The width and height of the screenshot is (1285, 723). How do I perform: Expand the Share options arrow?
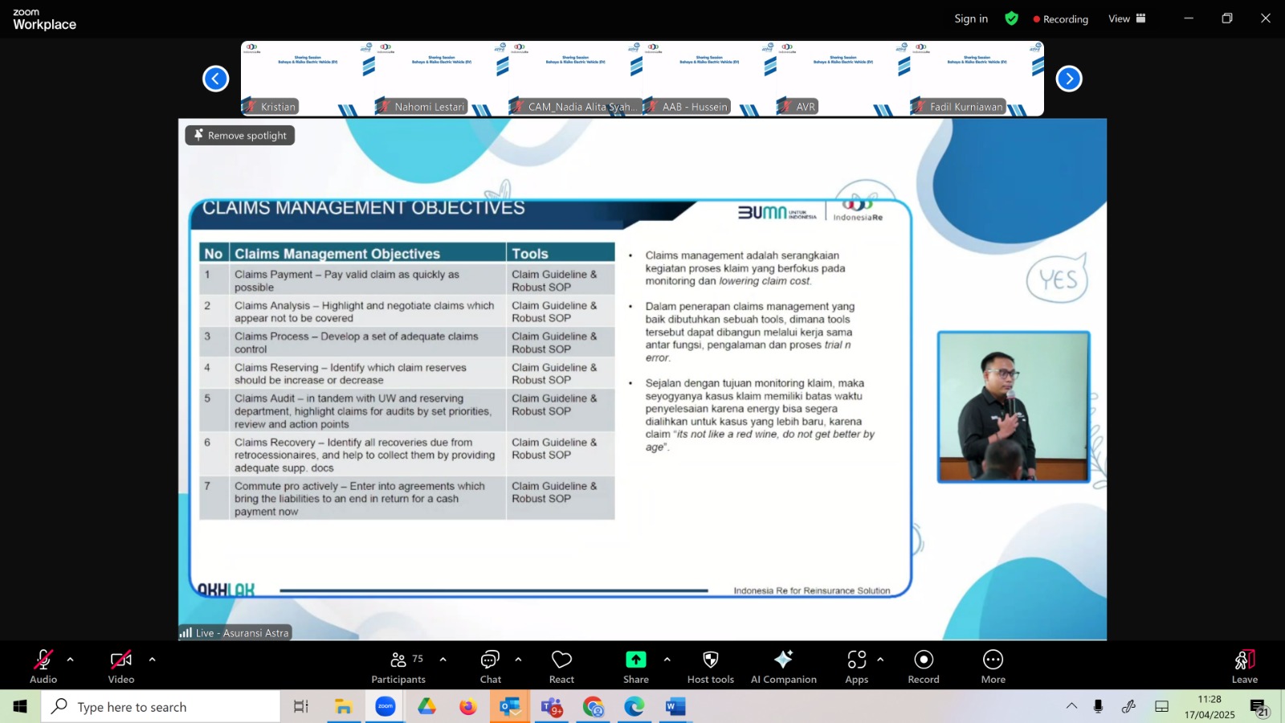pos(667,660)
